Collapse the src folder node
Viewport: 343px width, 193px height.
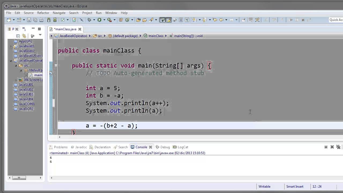(x=16, y=66)
